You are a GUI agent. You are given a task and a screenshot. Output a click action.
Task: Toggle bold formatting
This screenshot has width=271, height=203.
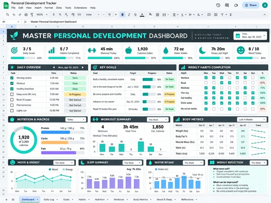coord(122,15)
